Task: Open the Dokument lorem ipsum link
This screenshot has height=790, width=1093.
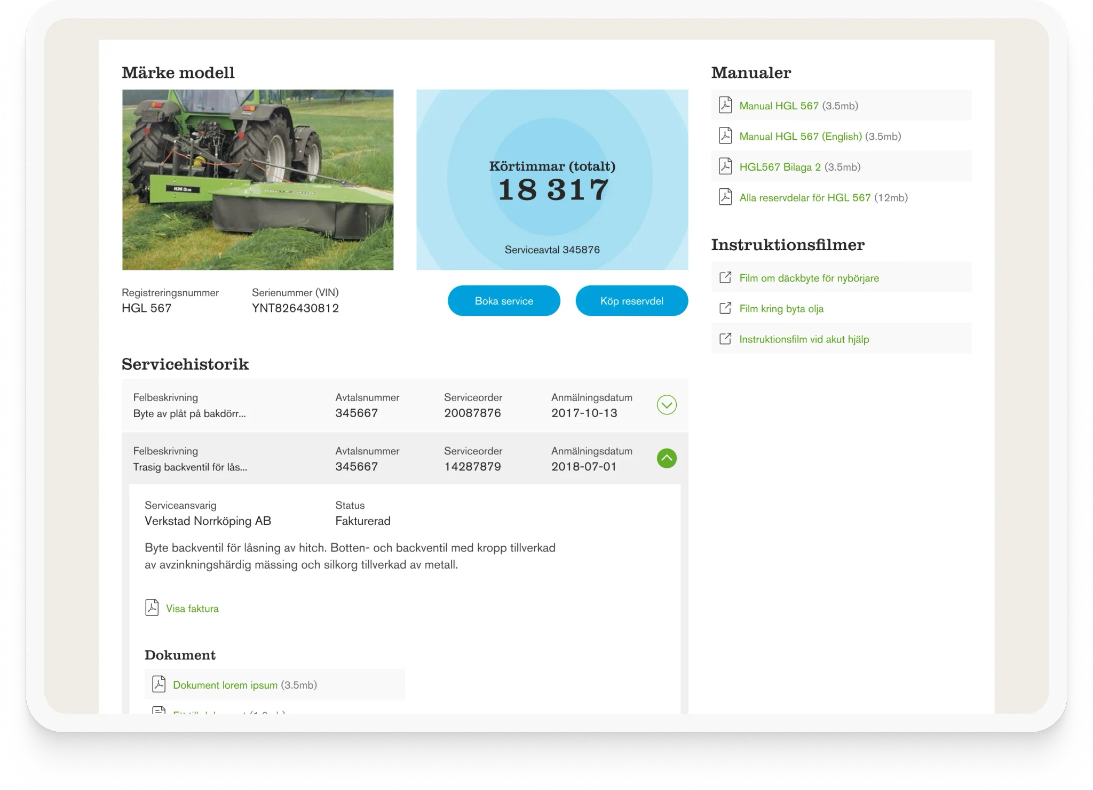Action: pos(225,685)
